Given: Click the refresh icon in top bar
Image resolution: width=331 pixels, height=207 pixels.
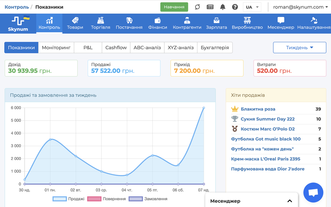Looking at the screenshot, I should pos(197,7).
